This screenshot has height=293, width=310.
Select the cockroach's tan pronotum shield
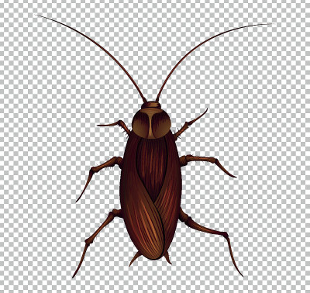(x=151, y=123)
